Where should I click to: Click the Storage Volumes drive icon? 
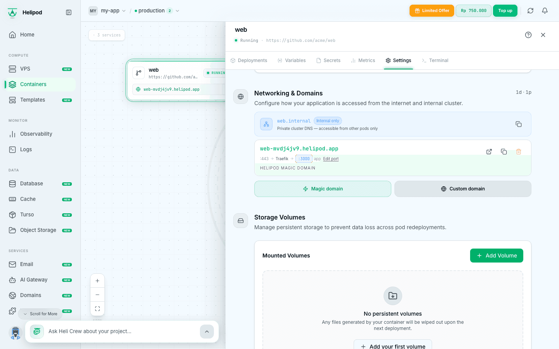(x=241, y=221)
